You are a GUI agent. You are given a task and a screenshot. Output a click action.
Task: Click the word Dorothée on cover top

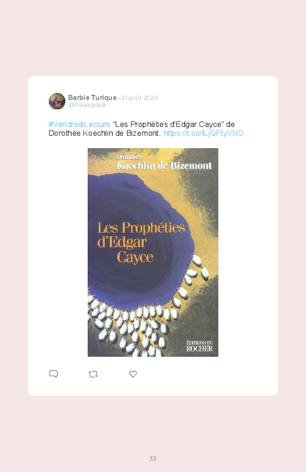129,157
